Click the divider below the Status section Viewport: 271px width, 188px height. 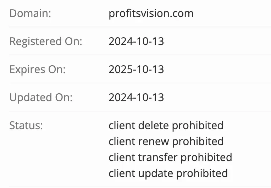[140, 187]
